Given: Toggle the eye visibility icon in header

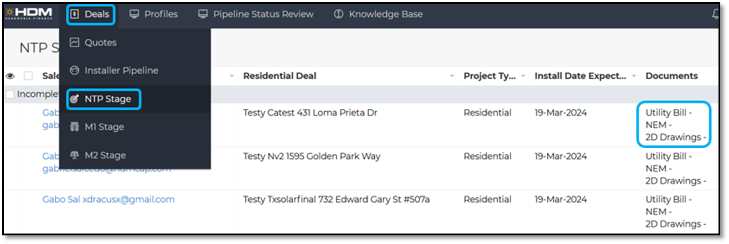Looking at the screenshot, I should click(x=10, y=76).
